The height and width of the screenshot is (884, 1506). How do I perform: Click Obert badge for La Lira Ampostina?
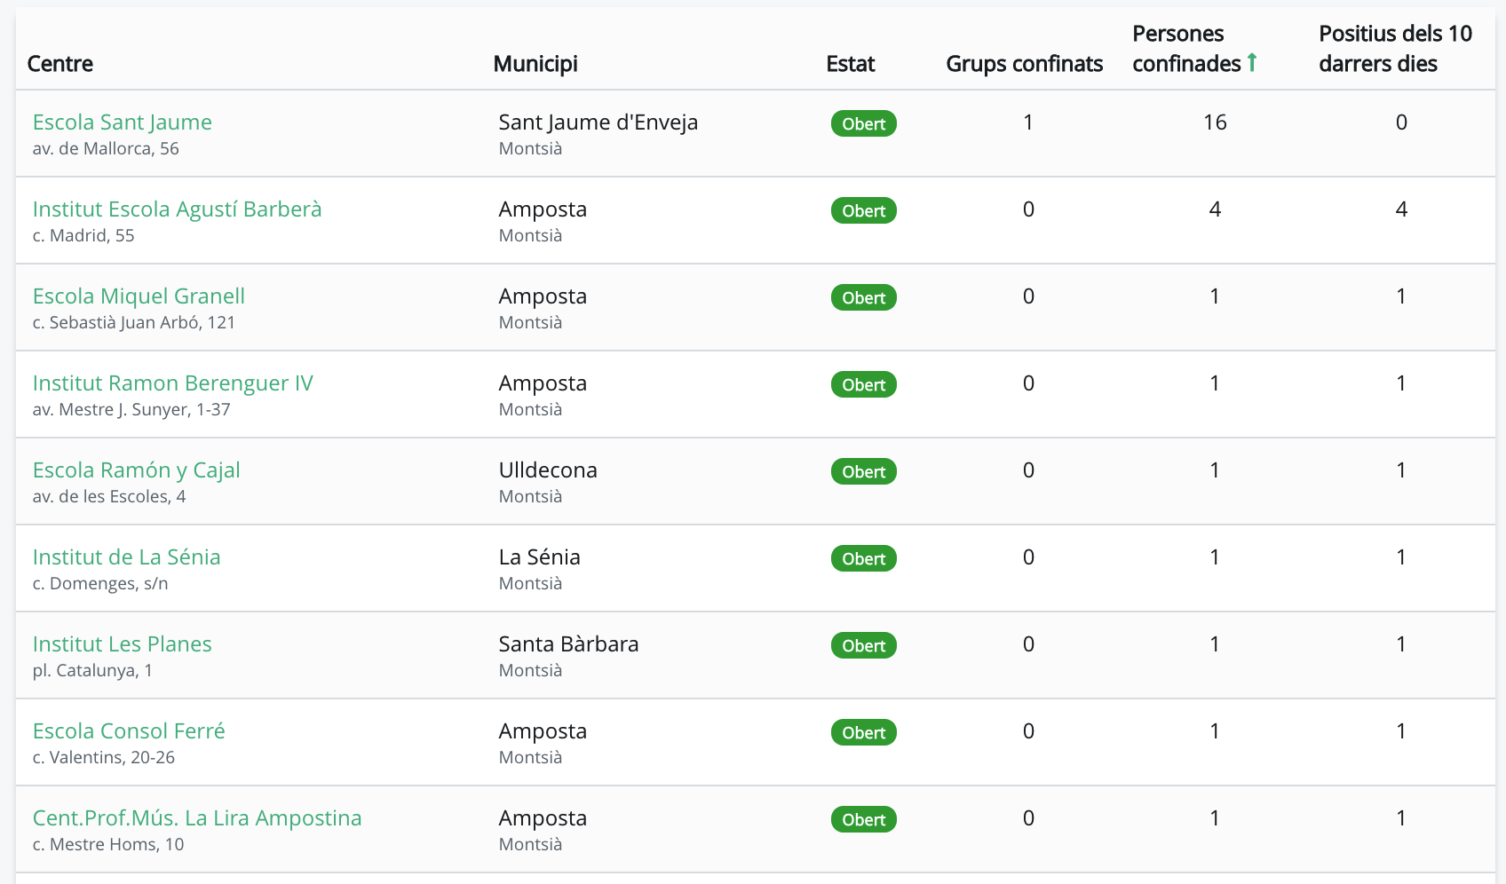pos(864,819)
